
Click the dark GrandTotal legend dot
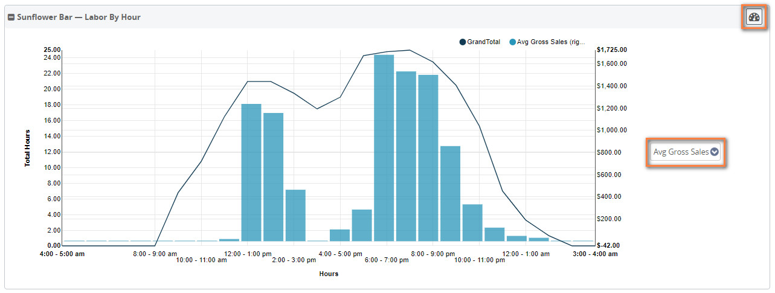click(x=463, y=42)
